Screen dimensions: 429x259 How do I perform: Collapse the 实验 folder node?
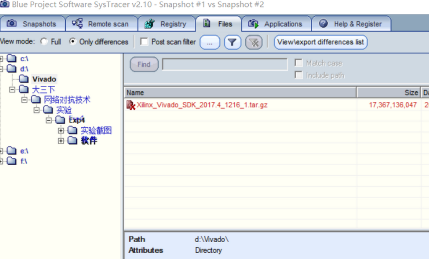point(36,110)
